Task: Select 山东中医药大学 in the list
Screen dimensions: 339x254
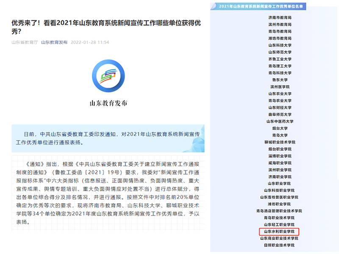Action: (x=280, y=121)
